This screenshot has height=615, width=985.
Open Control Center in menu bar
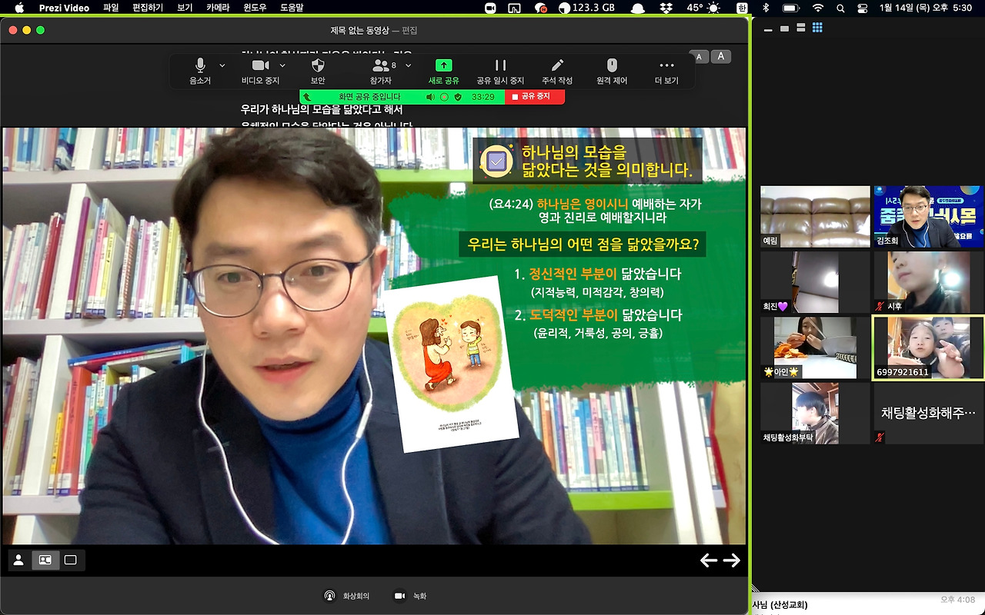[862, 8]
